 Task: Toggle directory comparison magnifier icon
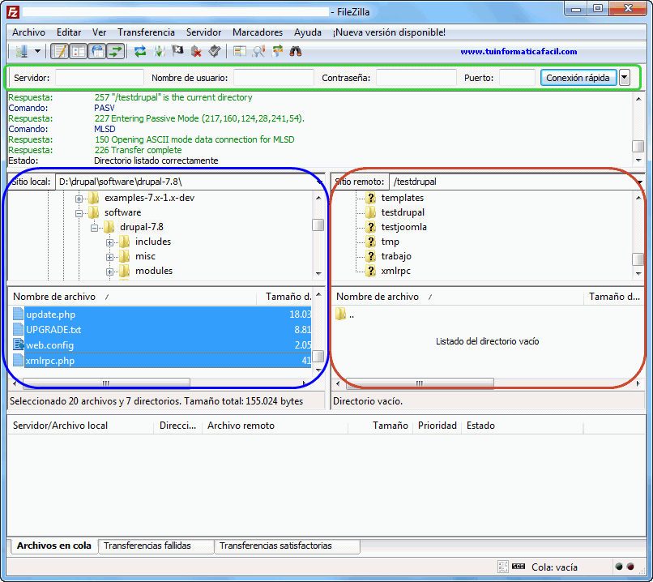click(258, 51)
